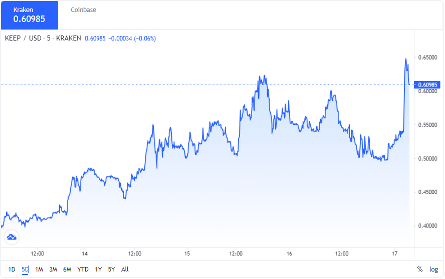445x279 pixels.
Task: Click the 0.45000 price axis label
Action: pos(427,192)
